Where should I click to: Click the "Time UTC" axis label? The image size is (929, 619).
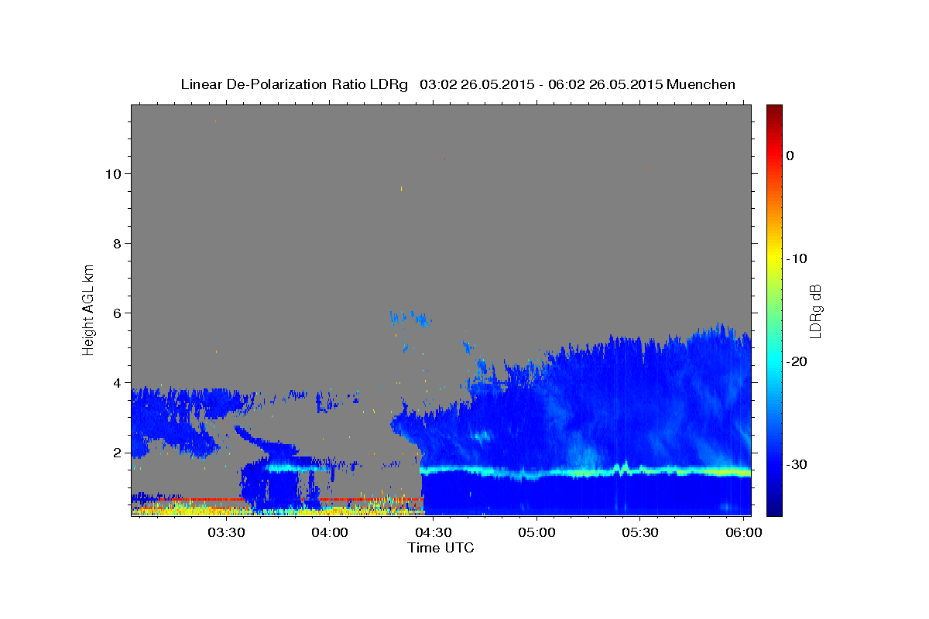point(441,548)
